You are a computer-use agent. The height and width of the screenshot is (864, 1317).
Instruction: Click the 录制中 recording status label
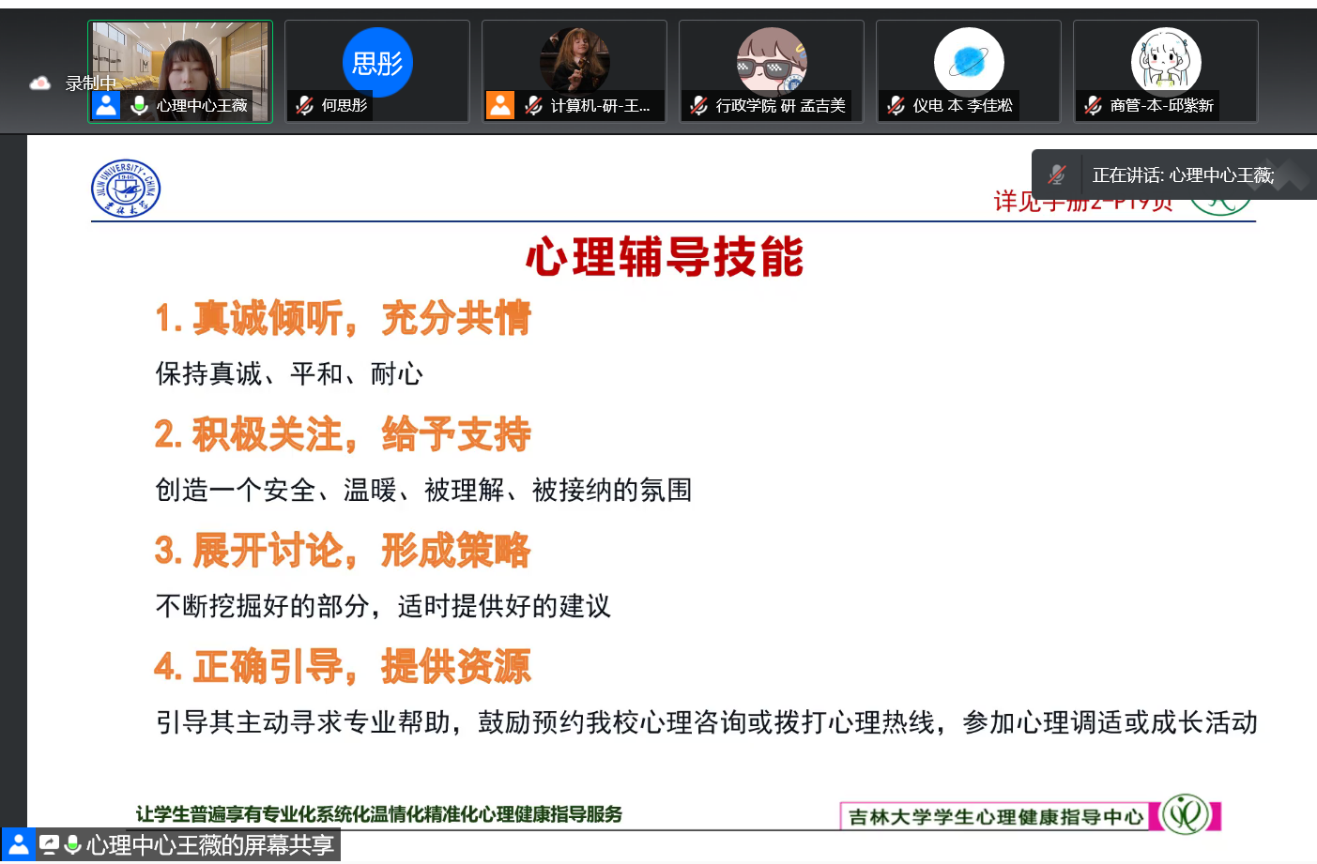coord(90,83)
